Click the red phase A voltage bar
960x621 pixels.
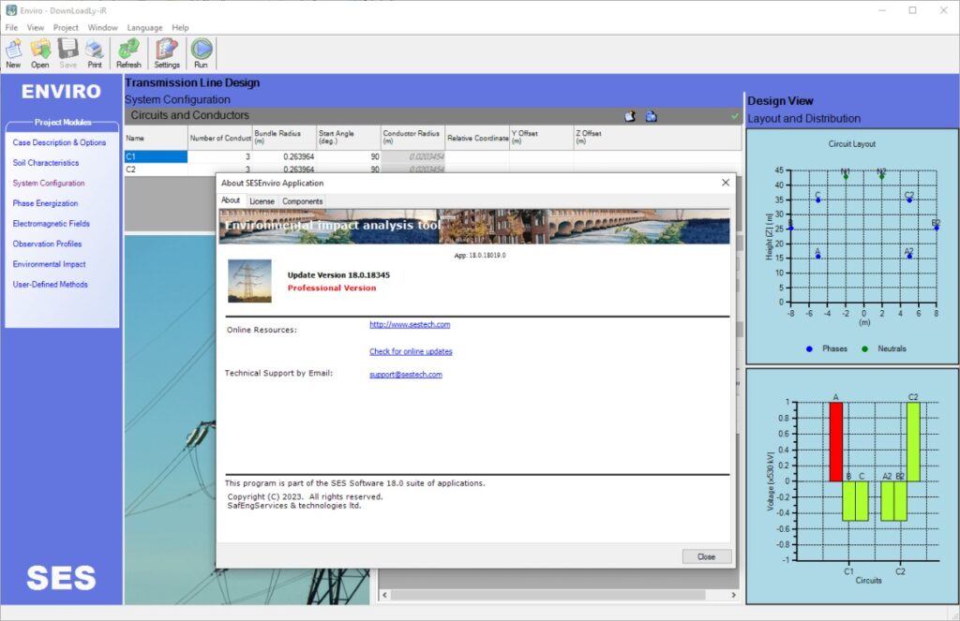click(x=835, y=441)
